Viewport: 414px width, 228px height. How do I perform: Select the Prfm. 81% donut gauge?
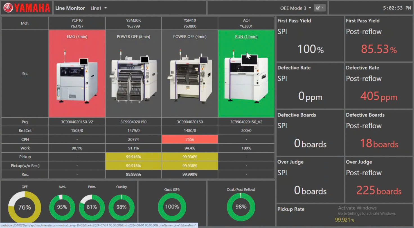(92, 207)
